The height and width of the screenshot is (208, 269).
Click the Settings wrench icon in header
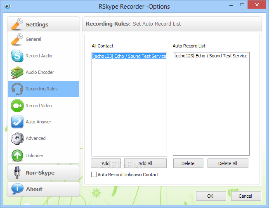(17, 24)
